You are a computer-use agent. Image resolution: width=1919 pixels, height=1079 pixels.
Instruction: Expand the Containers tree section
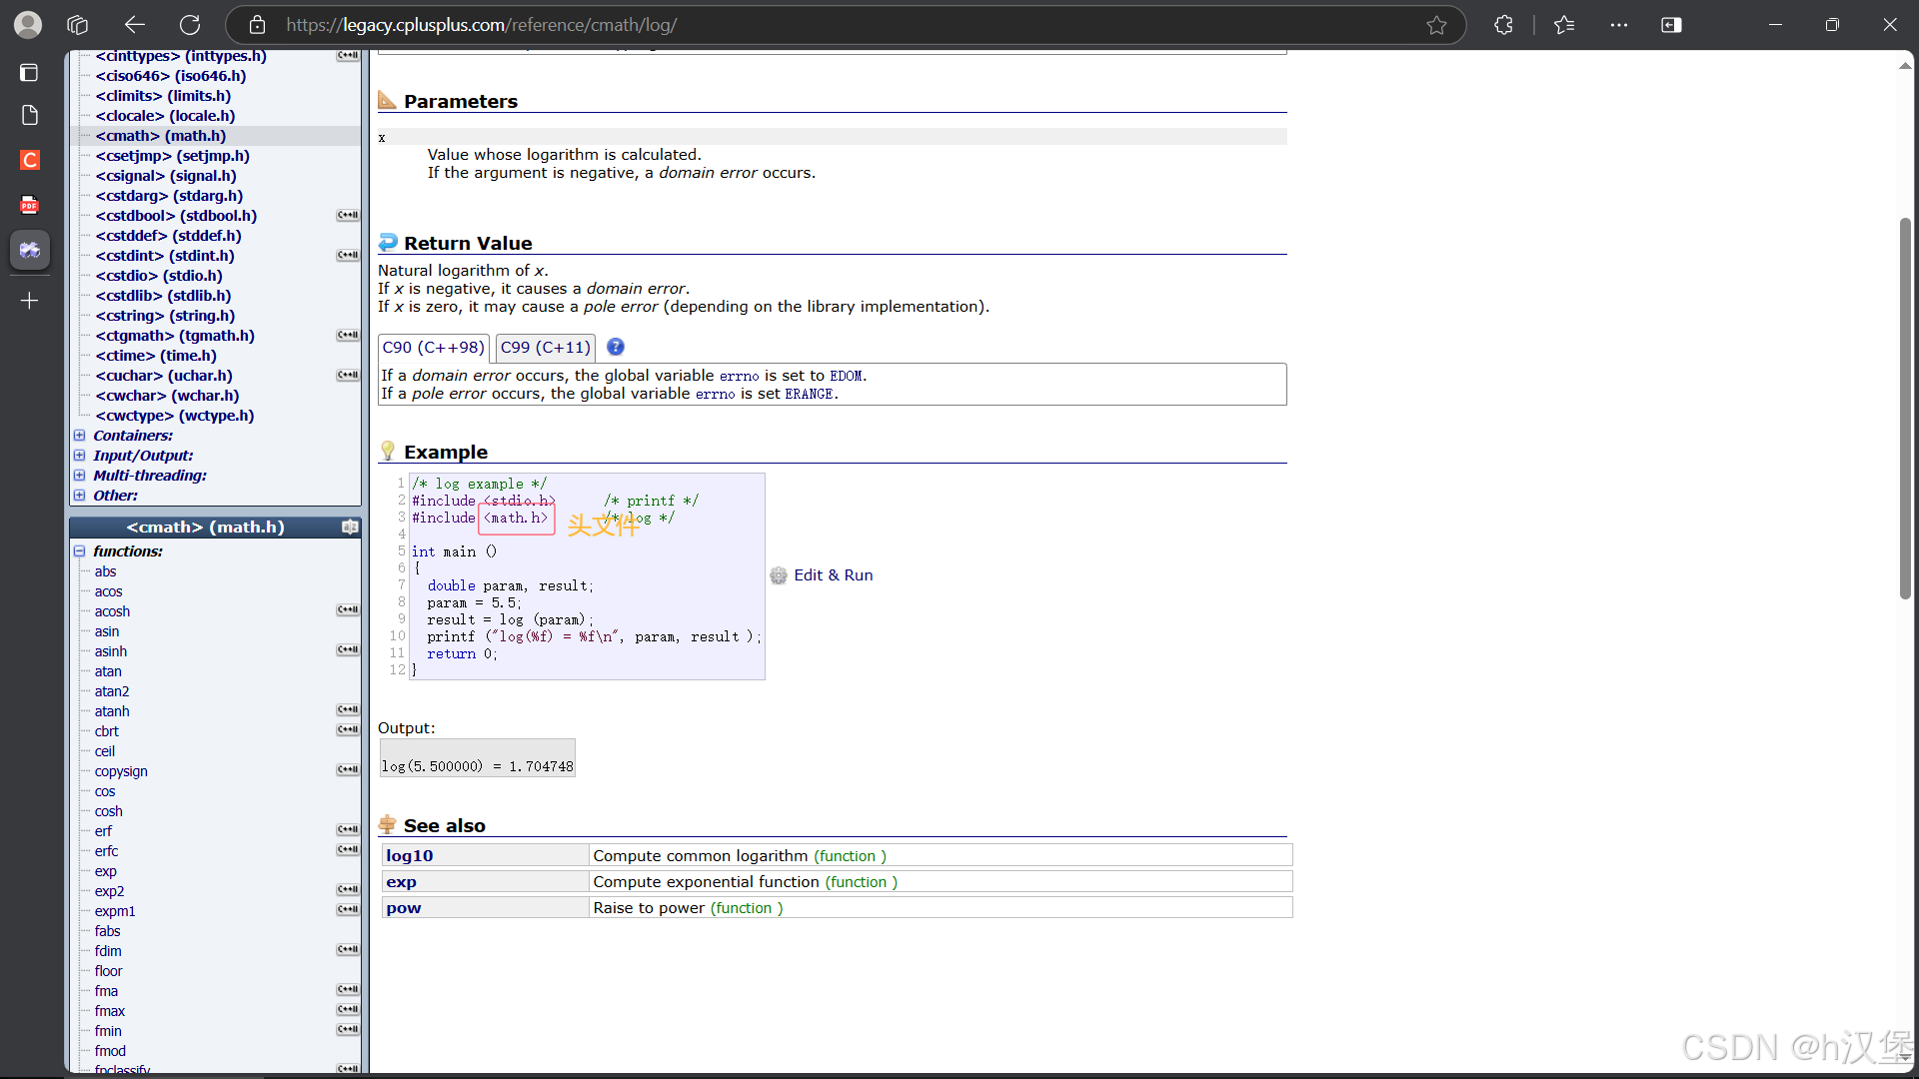pos(79,436)
